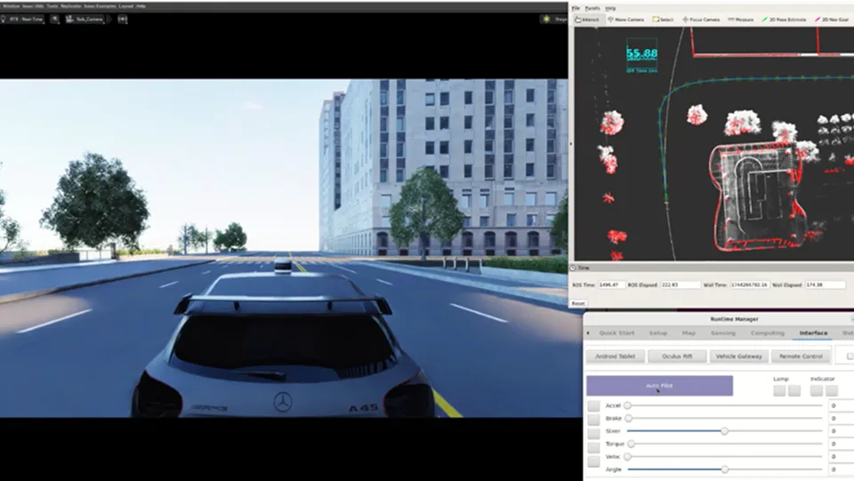The image size is (854, 481).
Task: Select the Interface tab in Runtime Manager
Action: tap(813, 333)
